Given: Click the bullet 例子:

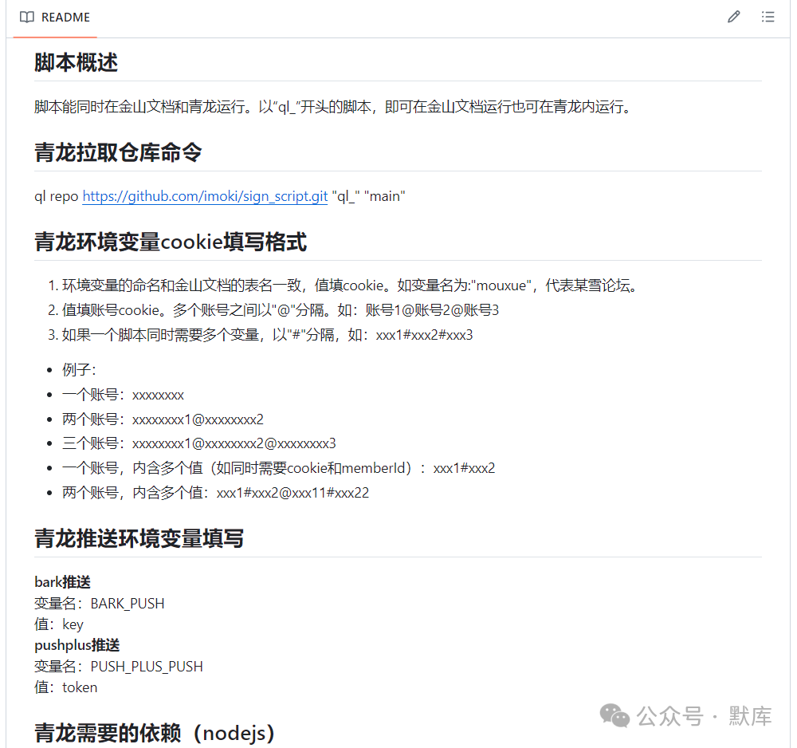Looking at the screenshot, I should 79,370.
